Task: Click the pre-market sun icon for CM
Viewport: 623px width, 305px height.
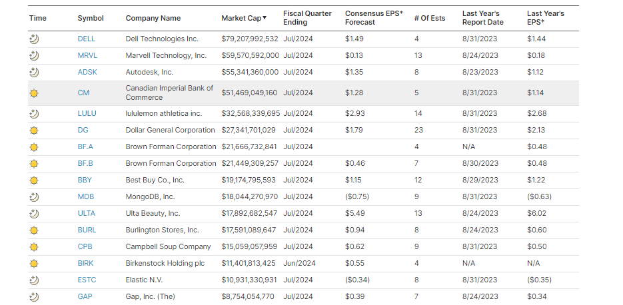Action: pyautogui.click(x=34, y=93)
